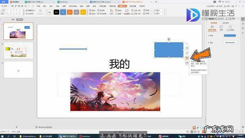Open the Start ribbon tab

click(38, 6)
